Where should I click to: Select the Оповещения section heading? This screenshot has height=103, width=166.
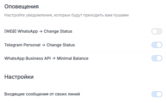(x=22, y=6)
